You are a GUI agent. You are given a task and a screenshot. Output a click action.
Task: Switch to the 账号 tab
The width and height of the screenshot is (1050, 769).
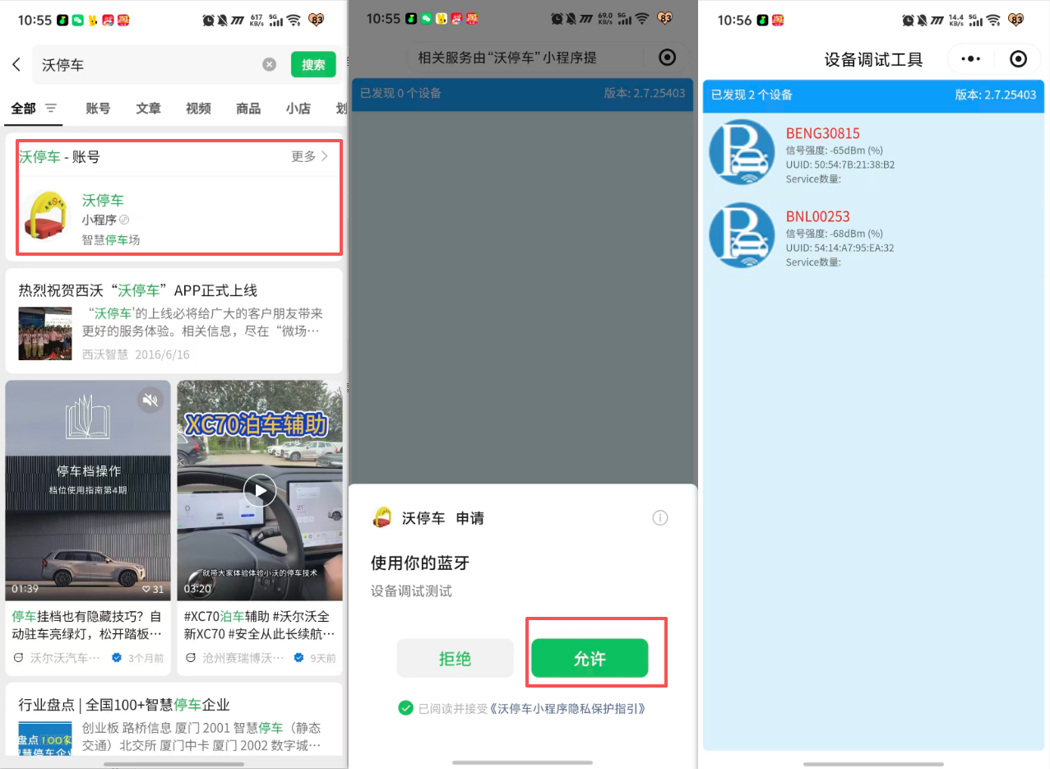pos(98,108)
